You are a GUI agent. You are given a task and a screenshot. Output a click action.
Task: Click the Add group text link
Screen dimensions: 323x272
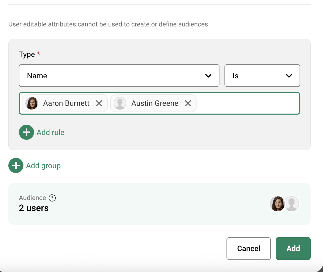click(43, 166)
